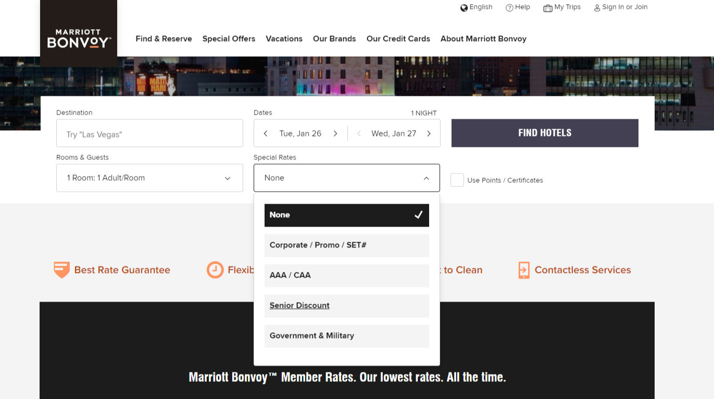
Task: Pick the Government & Military rate
Action: click(347, 336)
